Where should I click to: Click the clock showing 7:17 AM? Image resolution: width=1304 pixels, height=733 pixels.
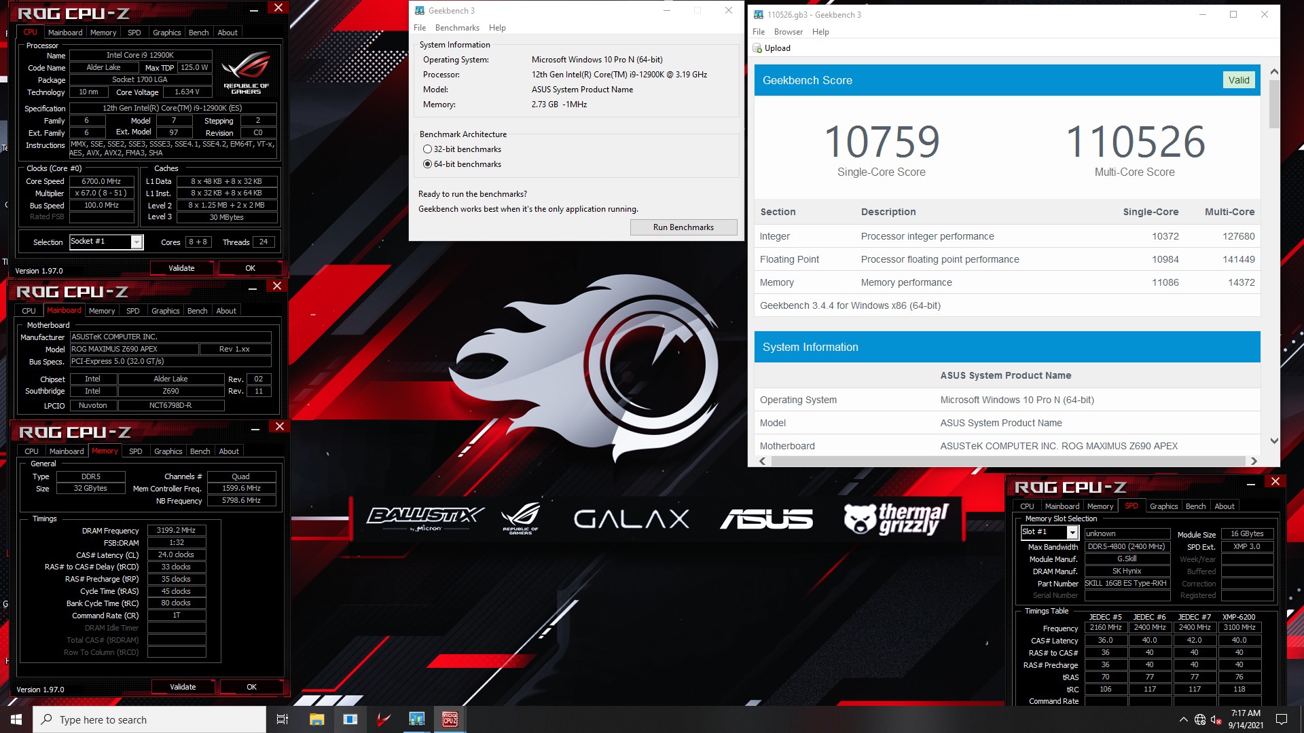pyautogui.click(x=1246, y=713)
